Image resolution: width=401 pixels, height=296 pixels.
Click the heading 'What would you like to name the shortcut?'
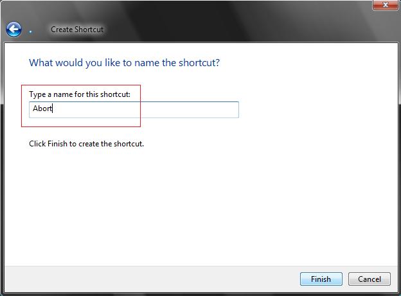click(124, 63)
